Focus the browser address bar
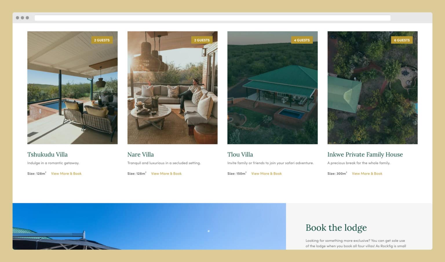 [212, 18]
